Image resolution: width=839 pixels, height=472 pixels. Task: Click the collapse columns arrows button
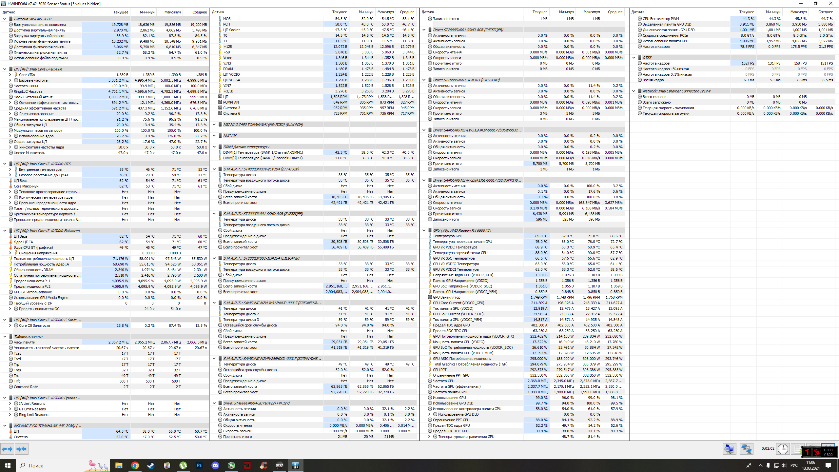(x=21, y=449)
